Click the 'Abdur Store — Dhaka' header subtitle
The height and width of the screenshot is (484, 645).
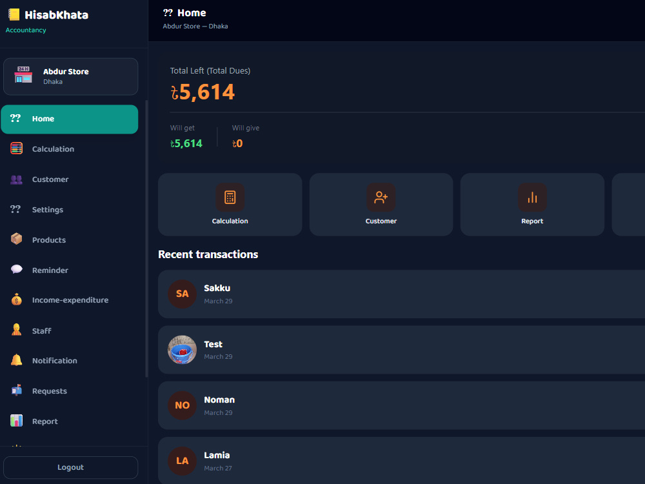[x=195, y=26]
